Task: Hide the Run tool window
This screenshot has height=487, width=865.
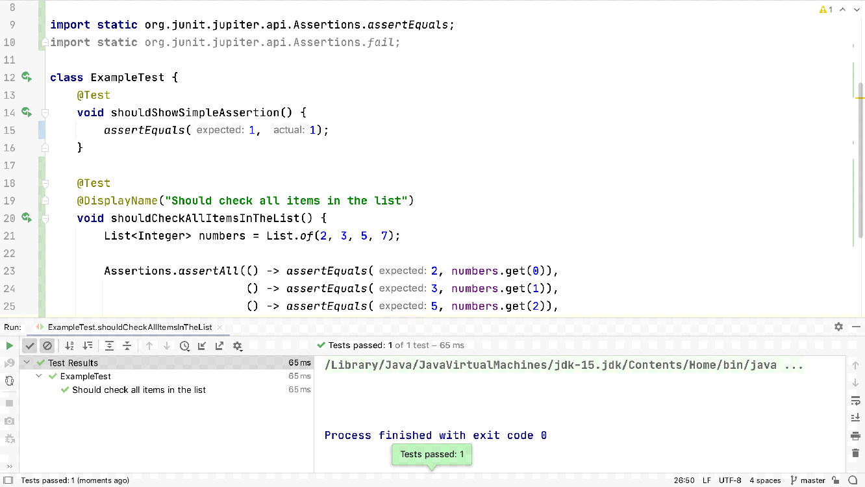Action: pos(855,327)
